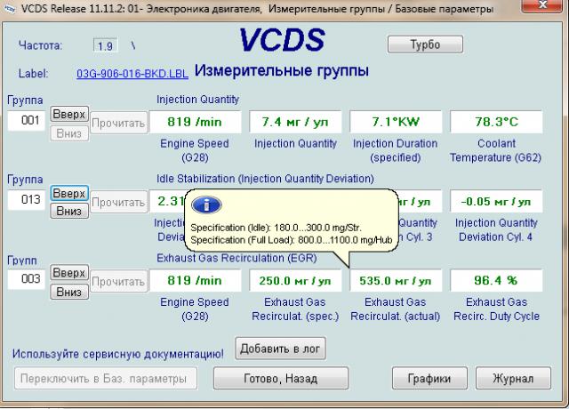
Task: Click Готово, Назад button
Action: tap(280, 378)
